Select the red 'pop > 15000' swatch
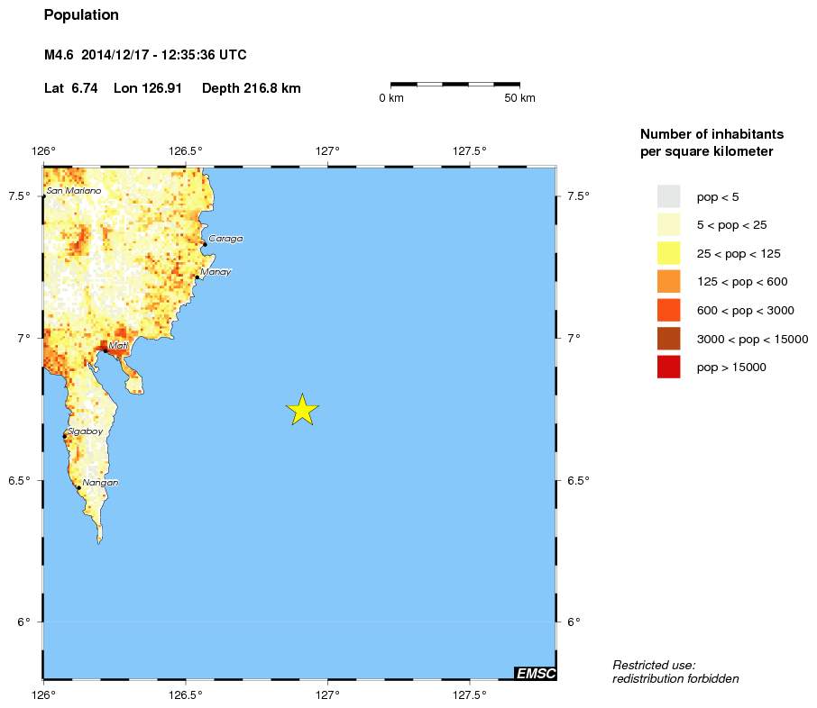817x708 pixels. pyautogui.click(x=668, y=368)
